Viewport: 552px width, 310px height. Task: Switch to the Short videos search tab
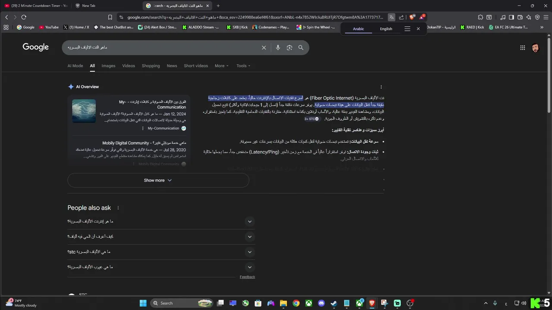[196, 66]
